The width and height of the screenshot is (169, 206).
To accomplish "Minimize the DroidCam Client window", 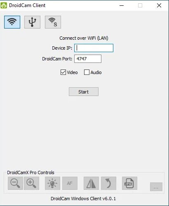I will point(122,5).
